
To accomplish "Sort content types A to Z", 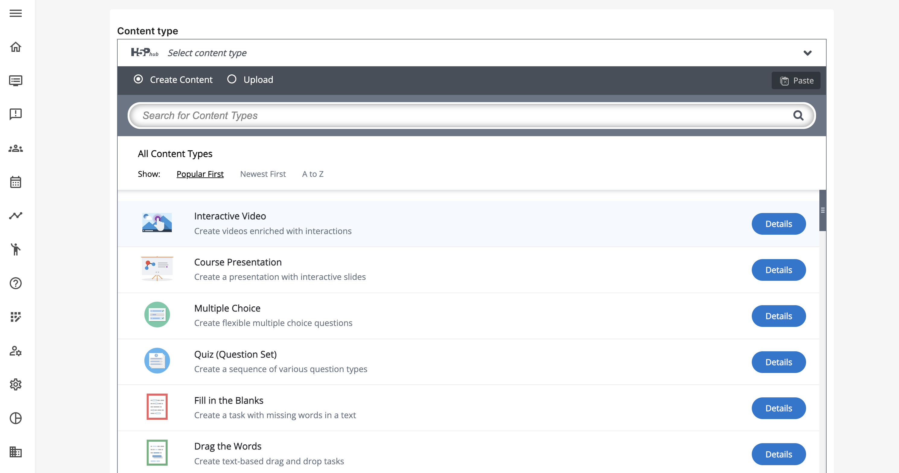I will 313,174.
